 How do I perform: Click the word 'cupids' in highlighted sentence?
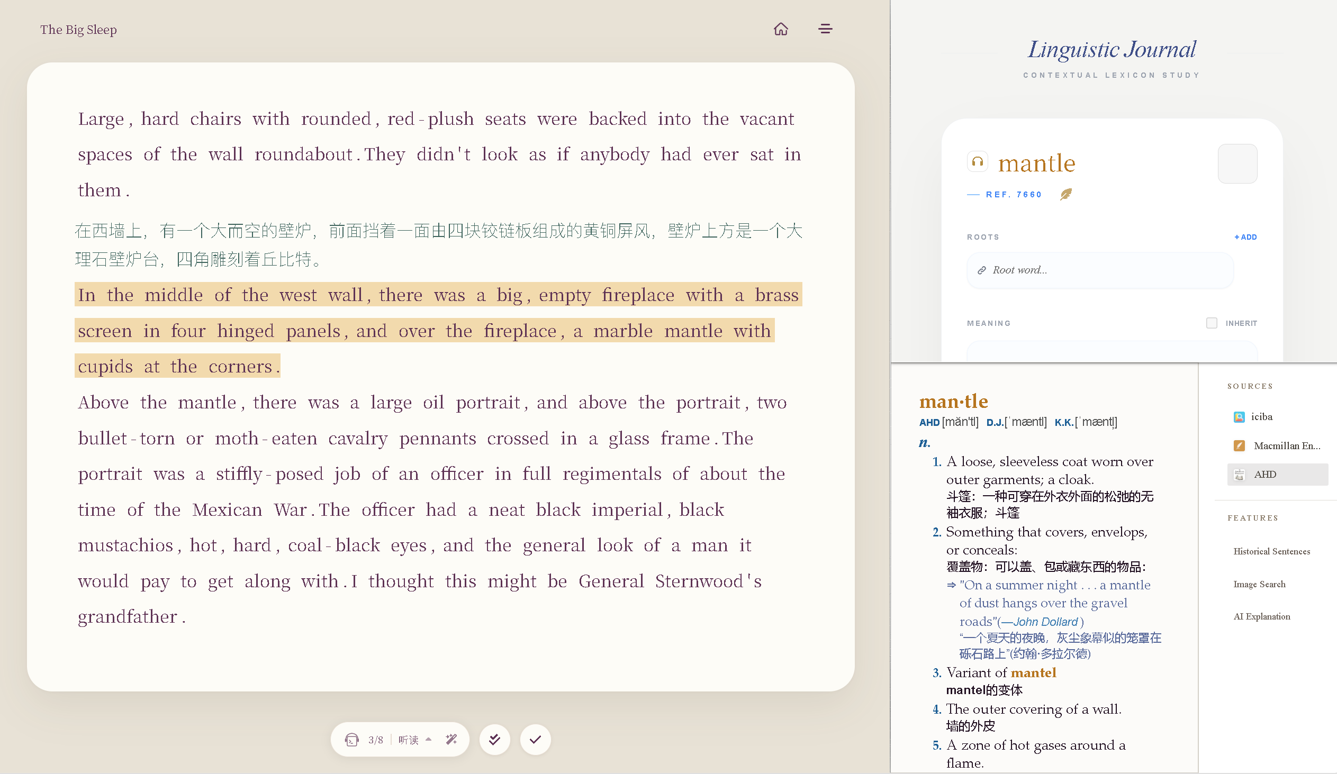pyautogui.click(x=105, y=366)
